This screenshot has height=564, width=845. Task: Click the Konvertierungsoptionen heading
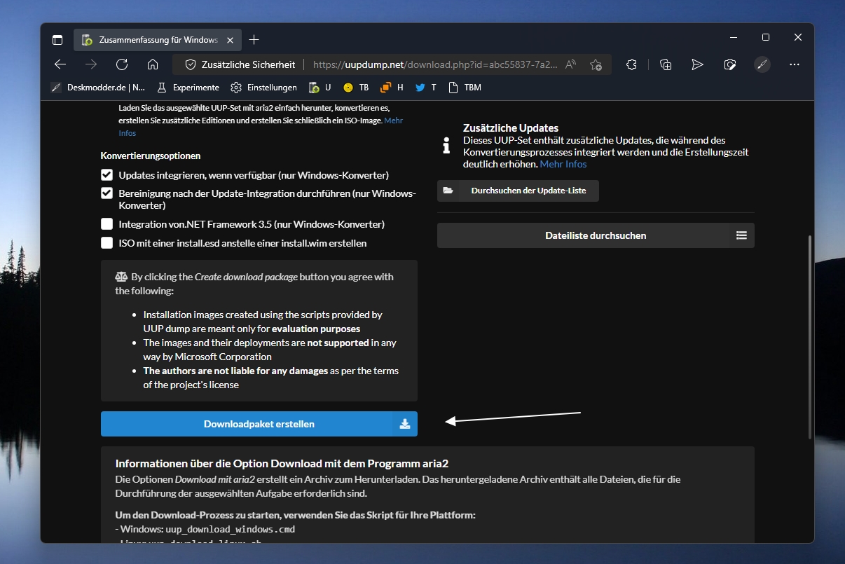(x=151, y=156)
